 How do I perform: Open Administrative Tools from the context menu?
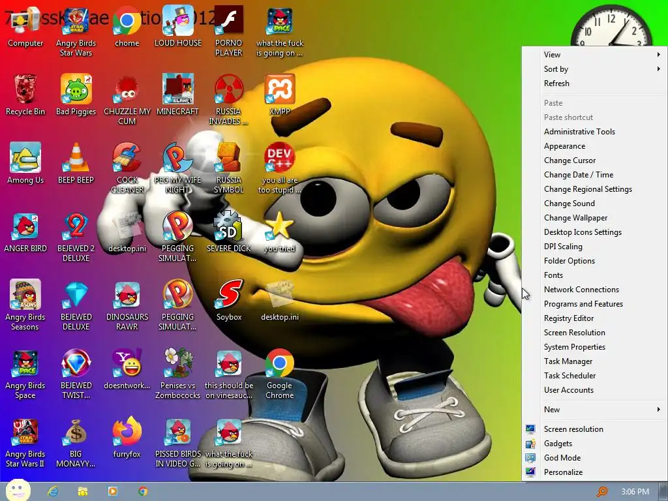pos(595,132)
